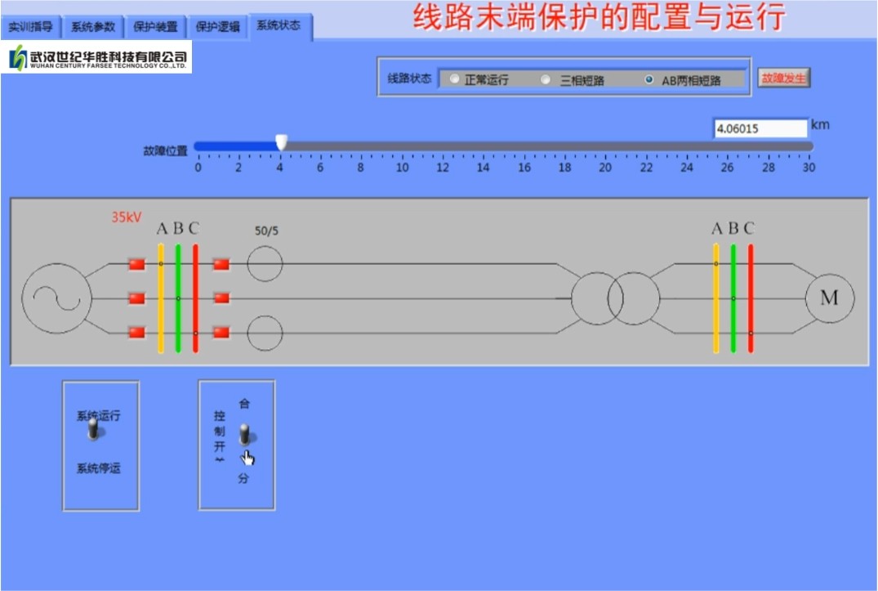Select the 三相短路 radio option
The height and width of the screenshot is (591, 878).
pos(546,79)
